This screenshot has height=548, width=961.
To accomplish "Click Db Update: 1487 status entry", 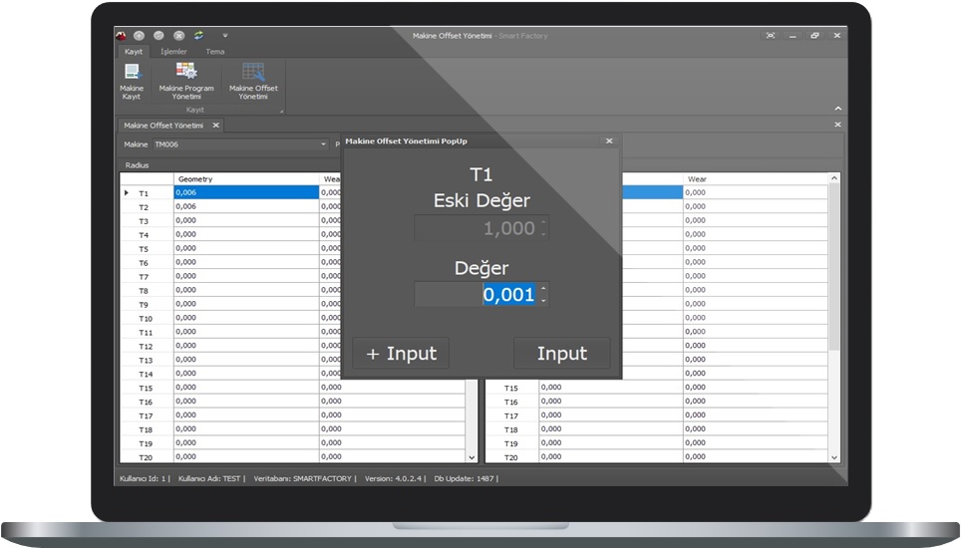I will pos(464,479).
